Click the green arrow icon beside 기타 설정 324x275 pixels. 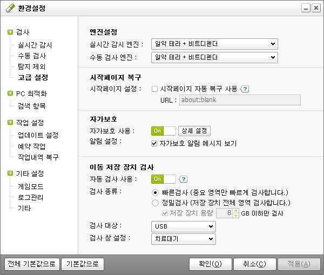click(10, 173)
